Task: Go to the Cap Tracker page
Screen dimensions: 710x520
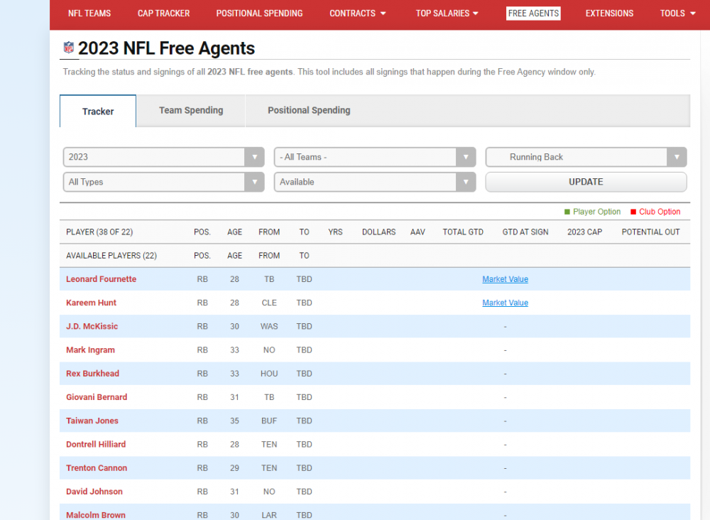Action: [163, 13]
